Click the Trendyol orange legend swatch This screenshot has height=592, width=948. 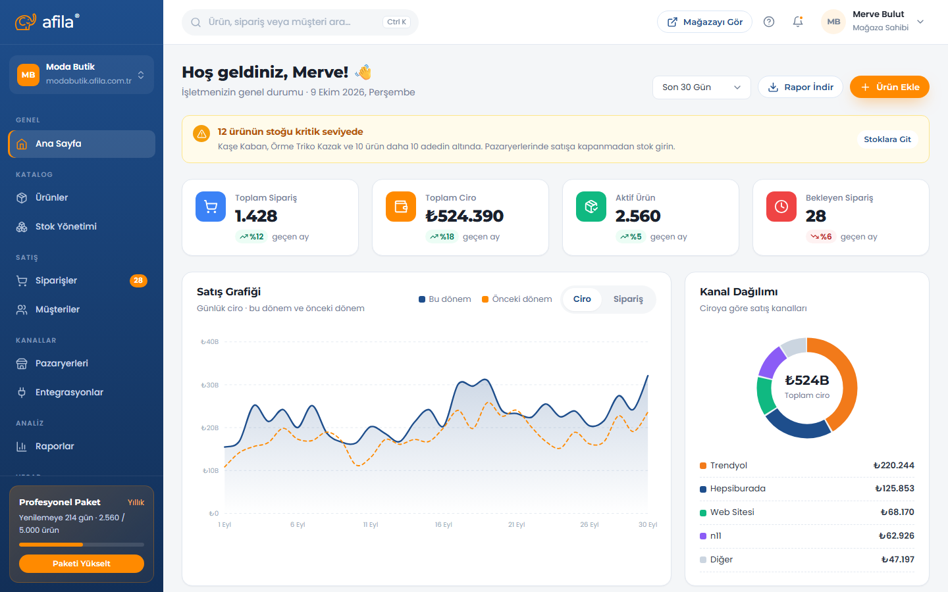[x=703, y=466]
